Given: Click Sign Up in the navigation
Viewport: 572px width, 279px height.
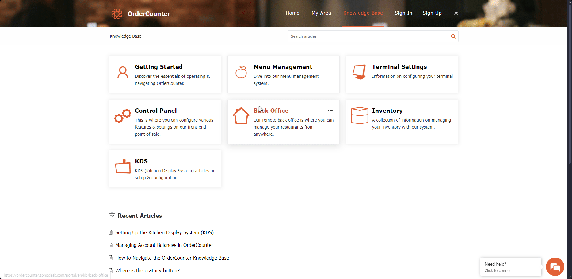Looking at the screenshot, I should pos(432,13).
